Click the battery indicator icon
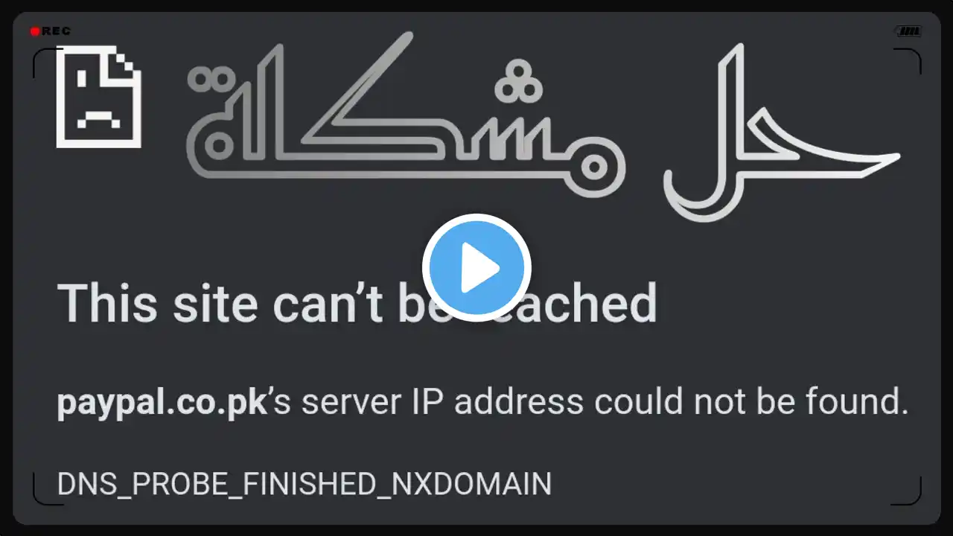The width and height of the screenshot is (953, 536). point(908,31)
